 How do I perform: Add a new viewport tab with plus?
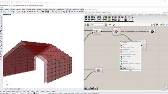22,89
